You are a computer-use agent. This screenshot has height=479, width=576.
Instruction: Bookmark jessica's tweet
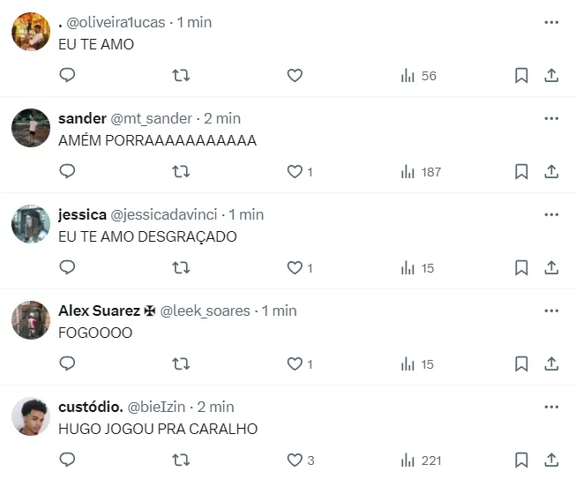[521, 268]
